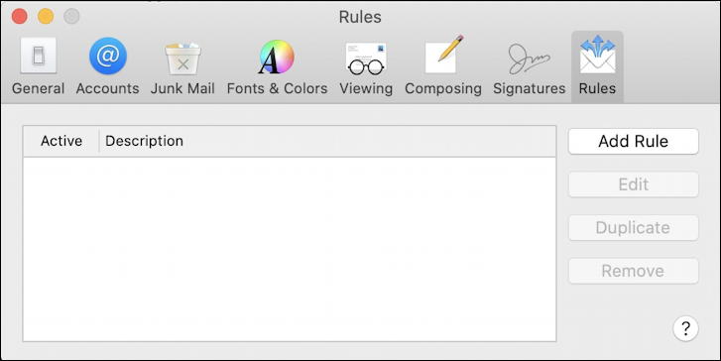Click the Remove rule button
Image resolution: width=721 pixels, height=361 pixels.
[633, 271]
